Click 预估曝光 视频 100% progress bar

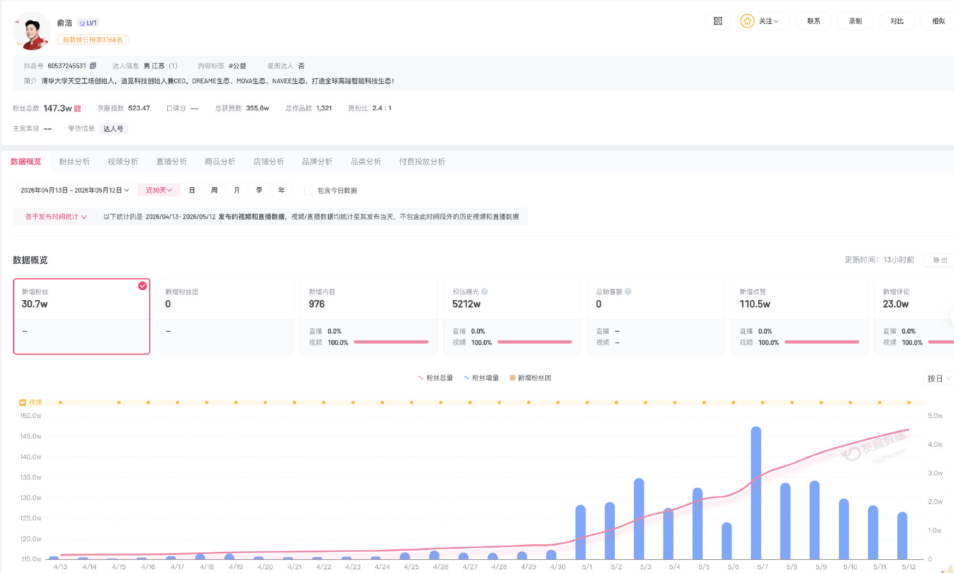click(535, 342)
